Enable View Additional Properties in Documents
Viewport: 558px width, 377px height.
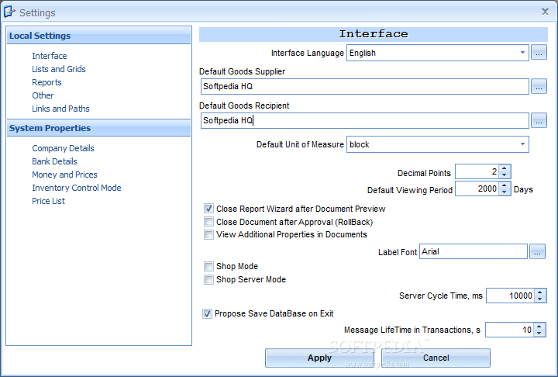pyautogui.click(x=208, y=234)
